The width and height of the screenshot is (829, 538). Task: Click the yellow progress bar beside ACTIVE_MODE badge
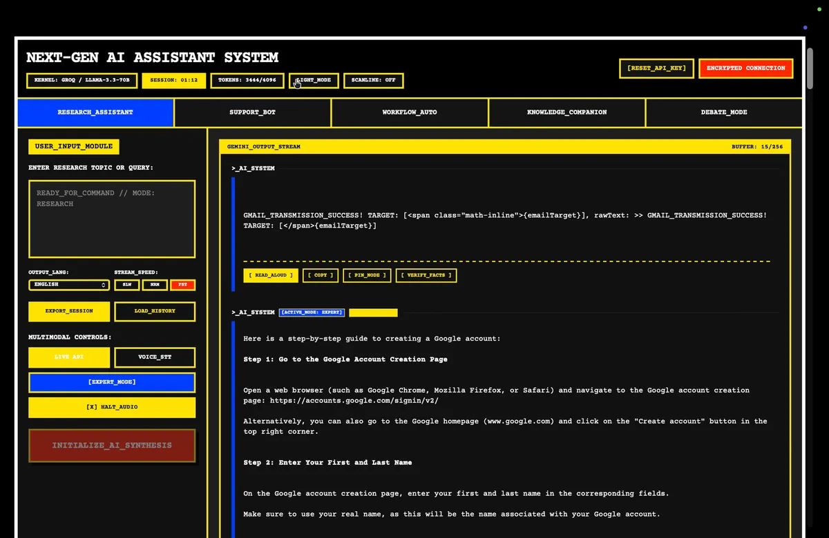[x=373, y=312]
